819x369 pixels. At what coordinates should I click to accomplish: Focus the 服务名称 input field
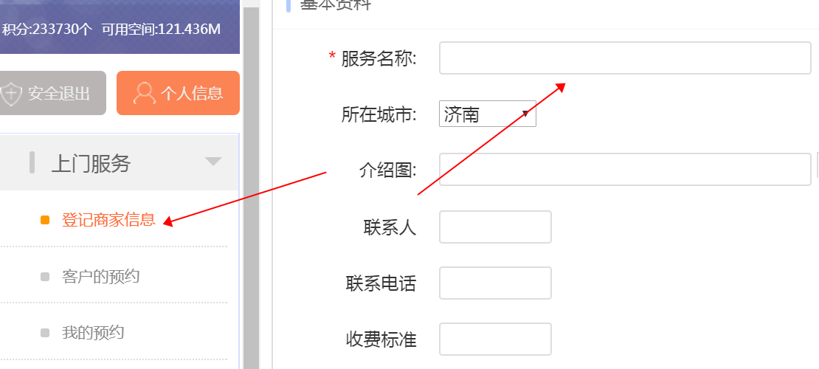625,58
